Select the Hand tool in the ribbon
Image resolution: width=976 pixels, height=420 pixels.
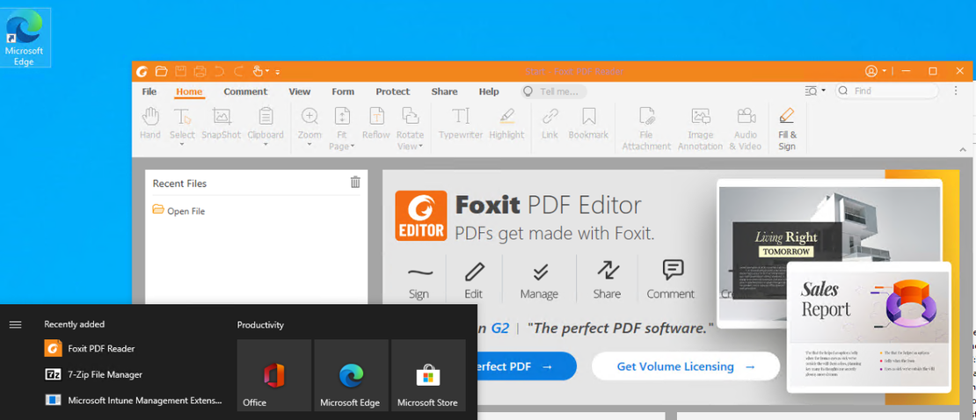pyautogui.click(x=150, y=122)
